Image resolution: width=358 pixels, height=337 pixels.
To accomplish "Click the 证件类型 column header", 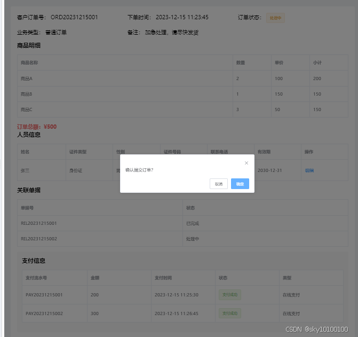I will coord(78,152).
